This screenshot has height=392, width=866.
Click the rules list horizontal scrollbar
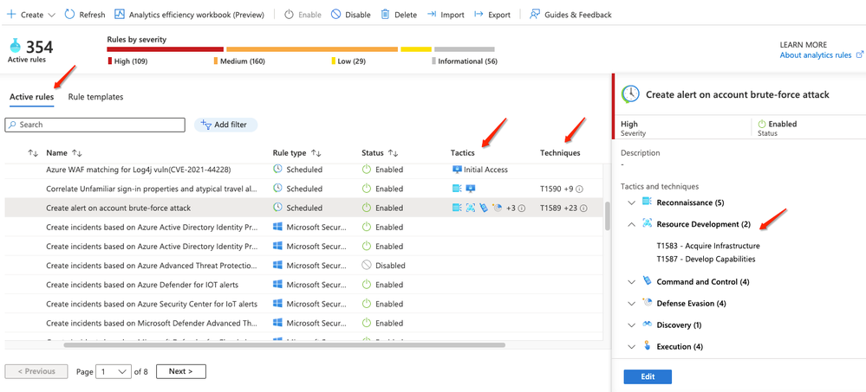(284, 345)
